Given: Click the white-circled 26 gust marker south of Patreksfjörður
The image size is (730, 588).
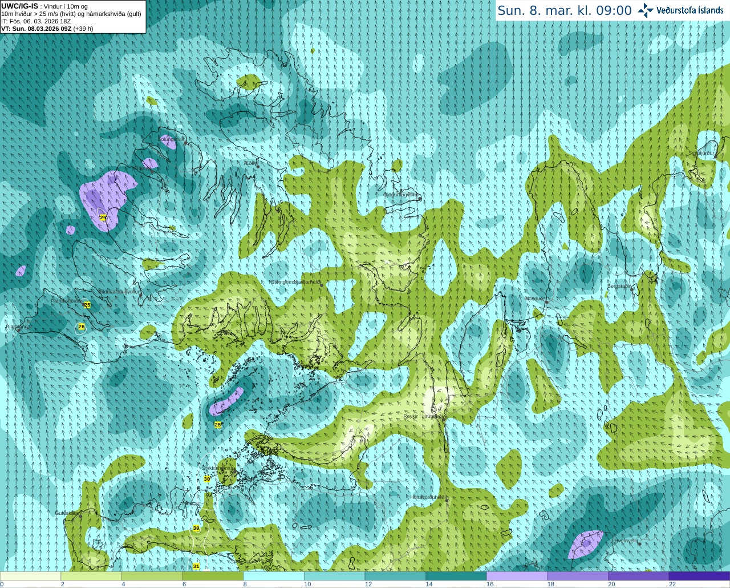Looking at the screenshot, I should [x=82, y=327].
